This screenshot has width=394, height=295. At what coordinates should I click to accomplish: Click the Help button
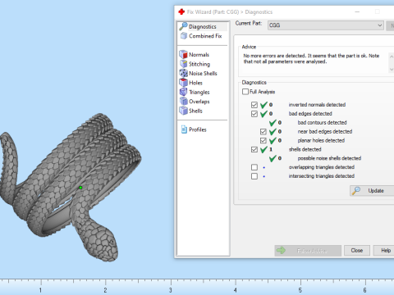pos(383,251)
